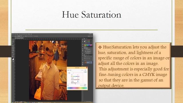Add a Hue/Saturation adjustment from Adjustments panel

(85, 51)
